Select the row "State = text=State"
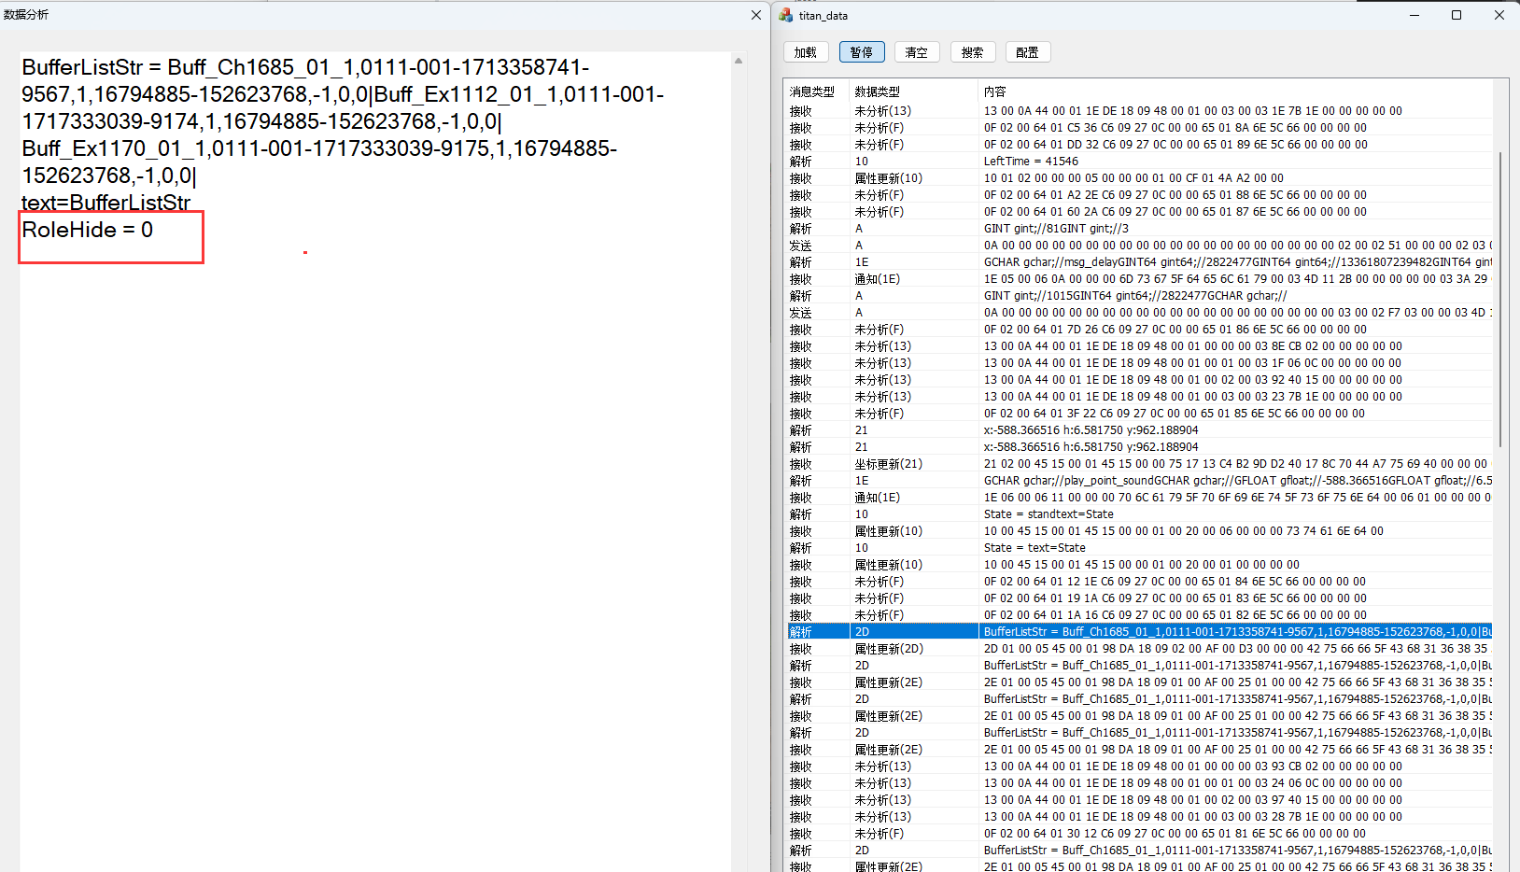 click(1139, 548)
